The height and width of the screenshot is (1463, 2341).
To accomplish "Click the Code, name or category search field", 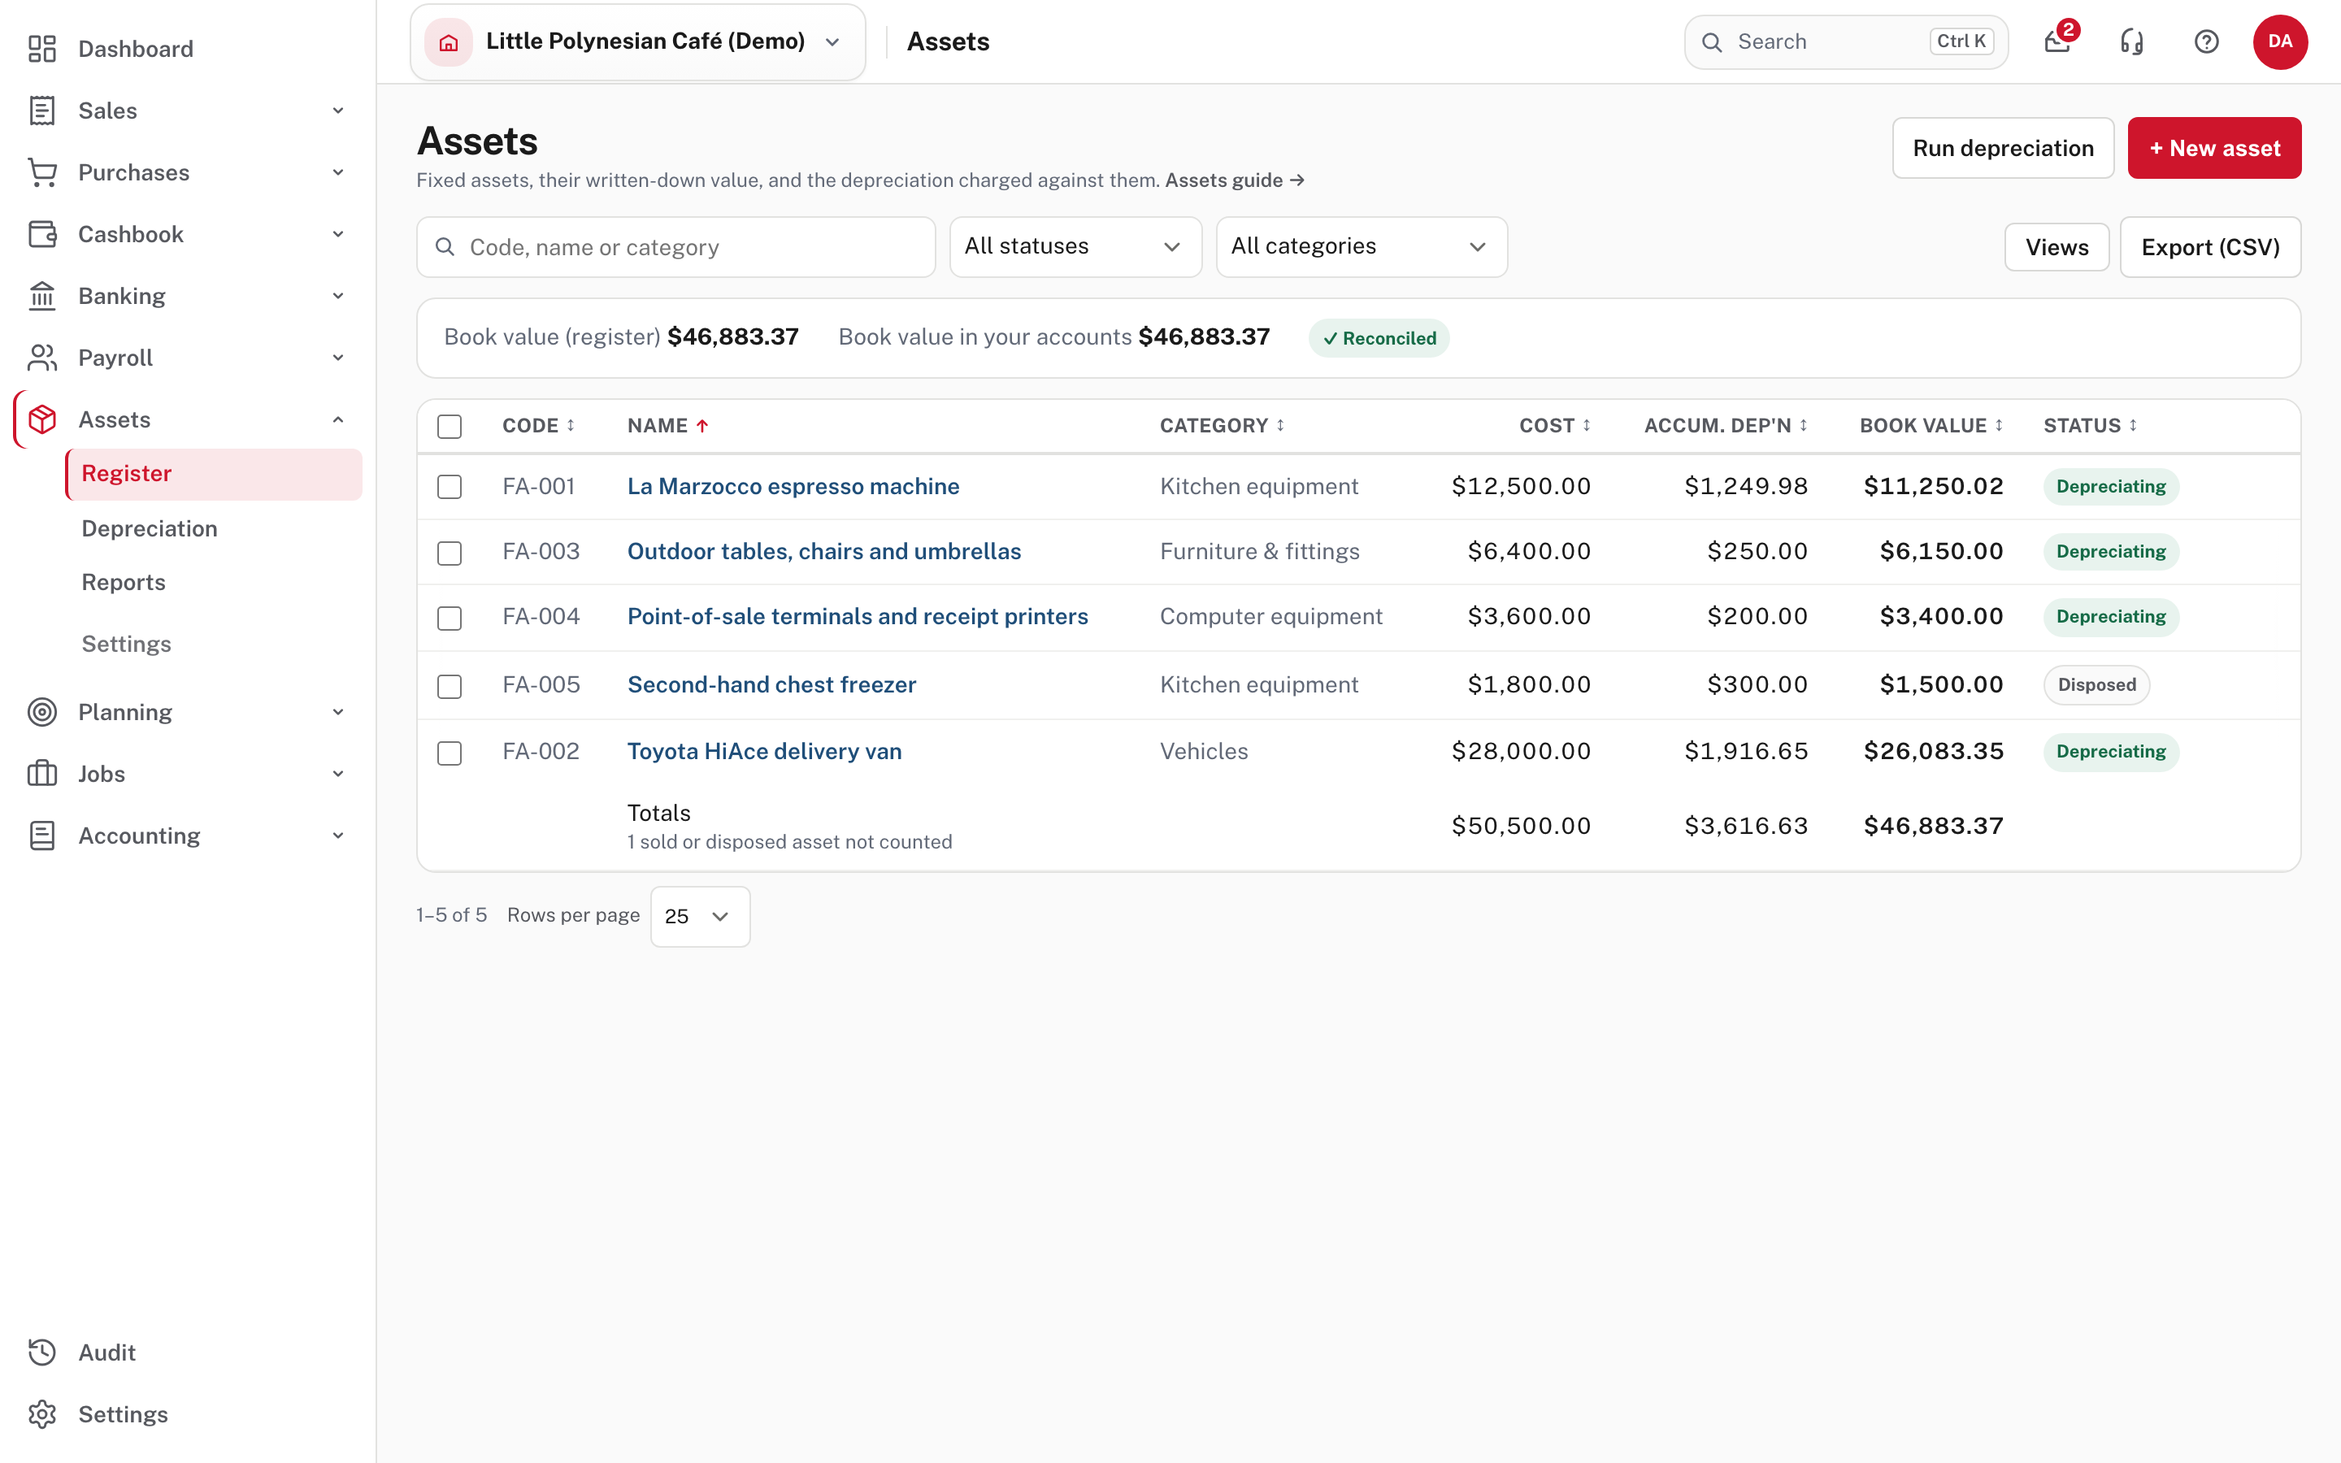I will (676, 248).
